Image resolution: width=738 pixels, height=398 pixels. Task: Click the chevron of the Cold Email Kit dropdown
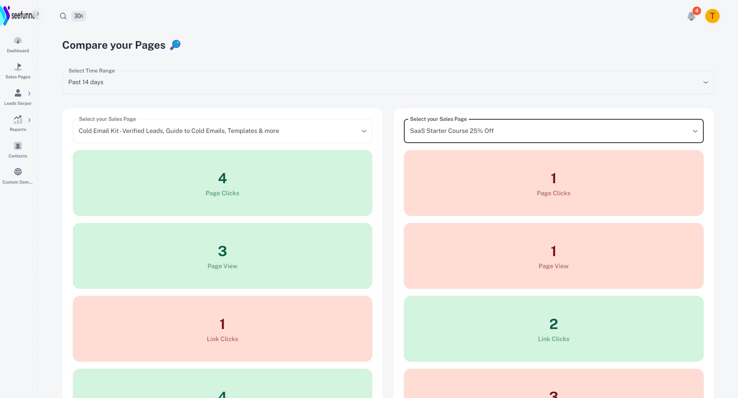(364, 131)
